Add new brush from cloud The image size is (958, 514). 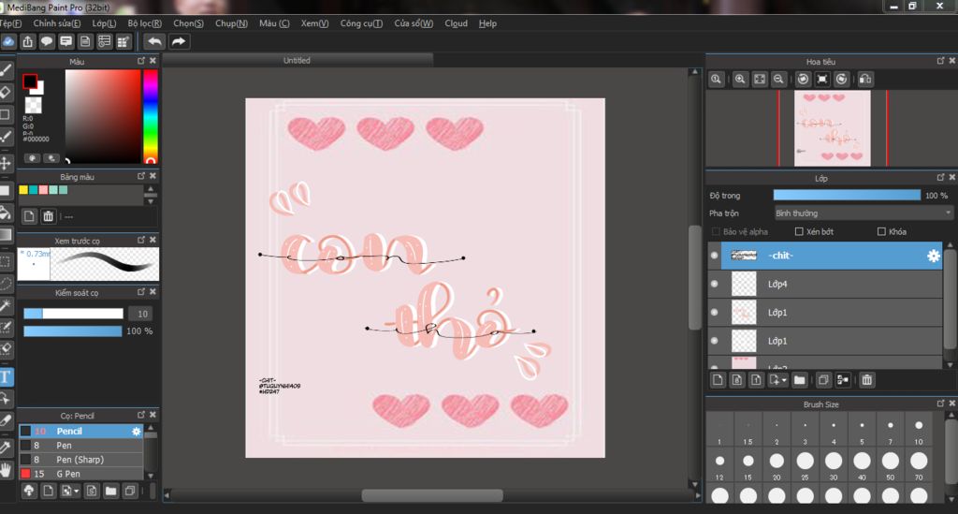29,491
